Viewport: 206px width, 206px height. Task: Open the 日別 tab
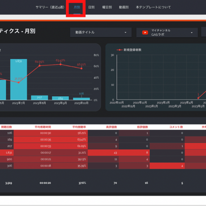click(x=91, y=7)
